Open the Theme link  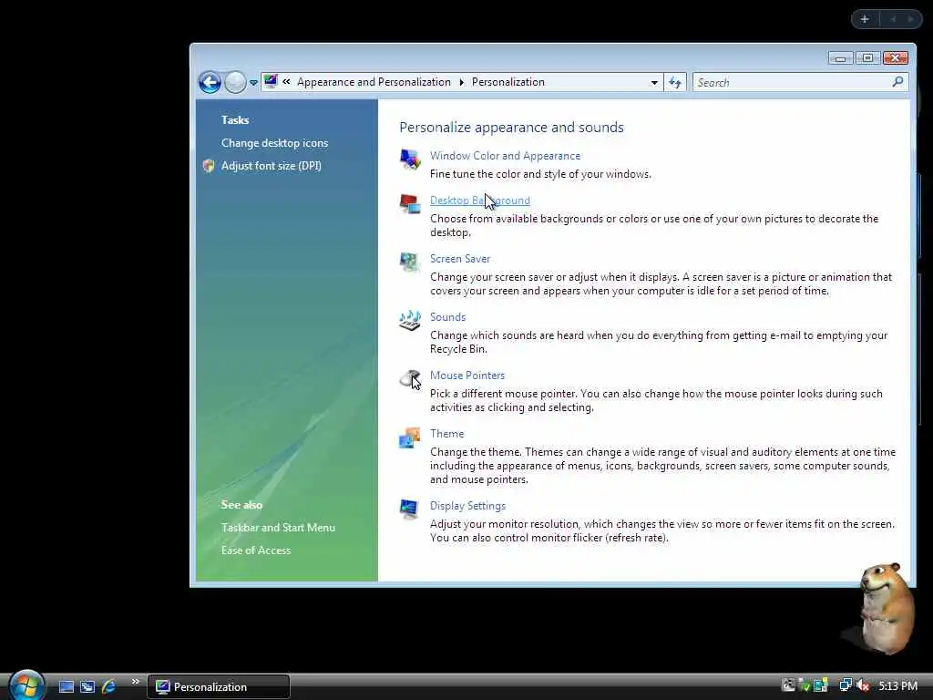446,434
